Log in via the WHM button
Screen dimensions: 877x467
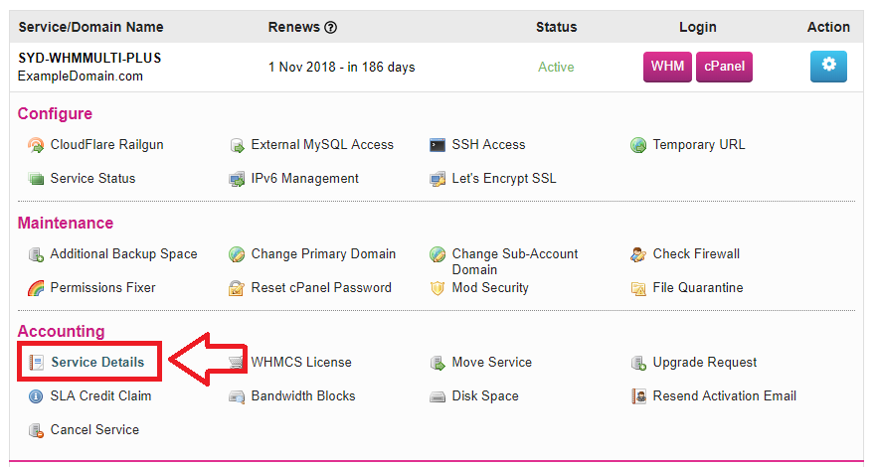(667, 67)
